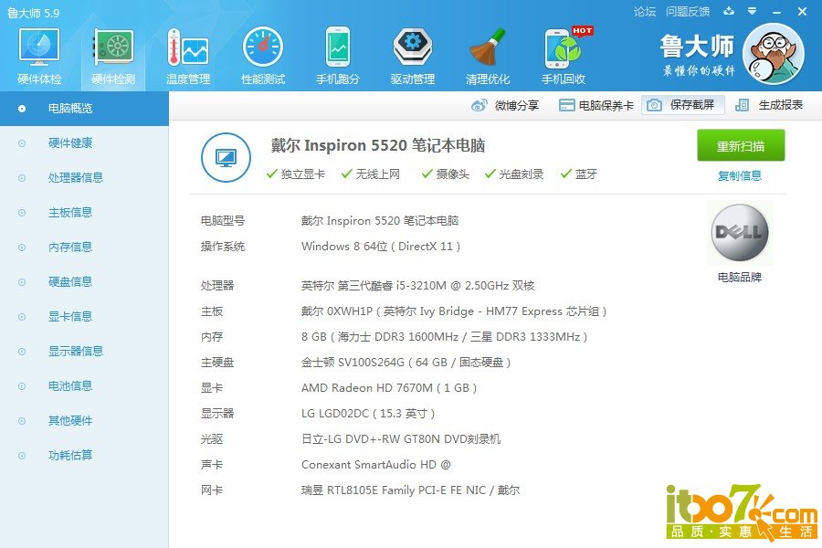The width and height of the screenshot is (822, 548).
Task: Open 温度管理 temperature management
Action: 187,56
